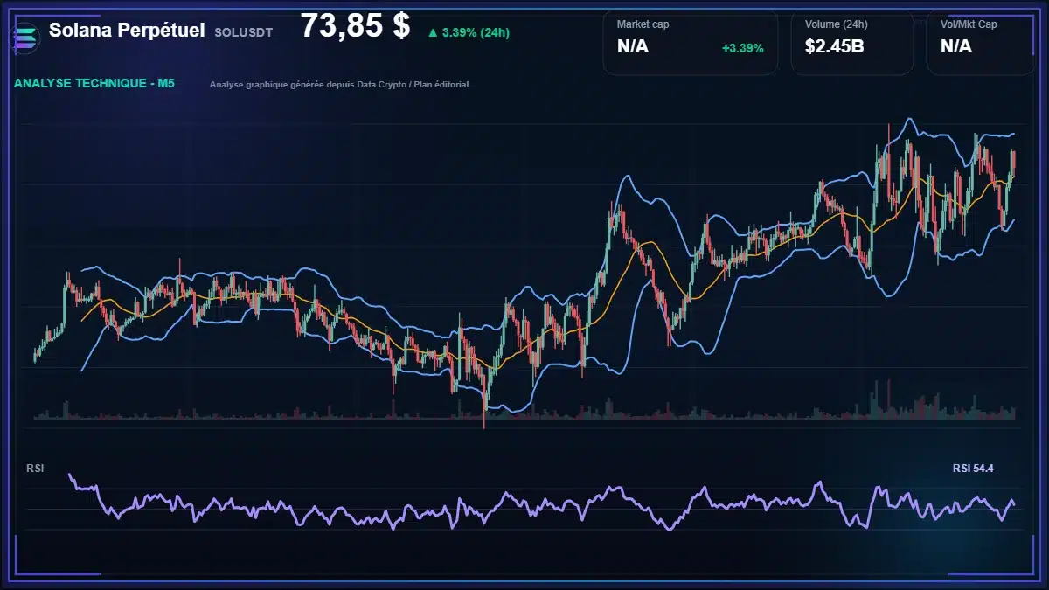The width and height of the screenshot is (1049, 590).
Task: Click the ANALYSE TECHNIQUE - M5 heading
Action: pos(94,84)
